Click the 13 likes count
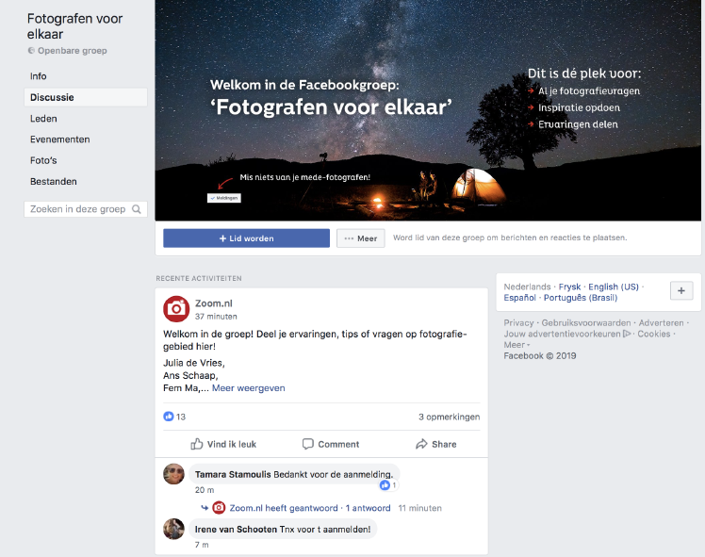 coord(181,417)
